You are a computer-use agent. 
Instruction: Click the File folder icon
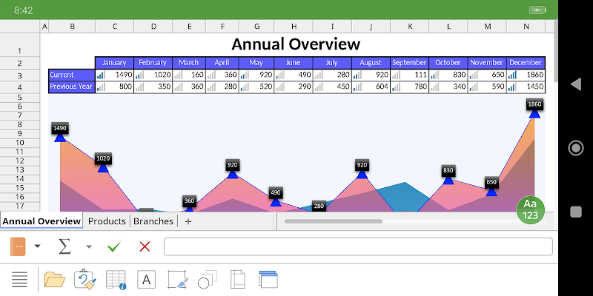click(55, 280)
